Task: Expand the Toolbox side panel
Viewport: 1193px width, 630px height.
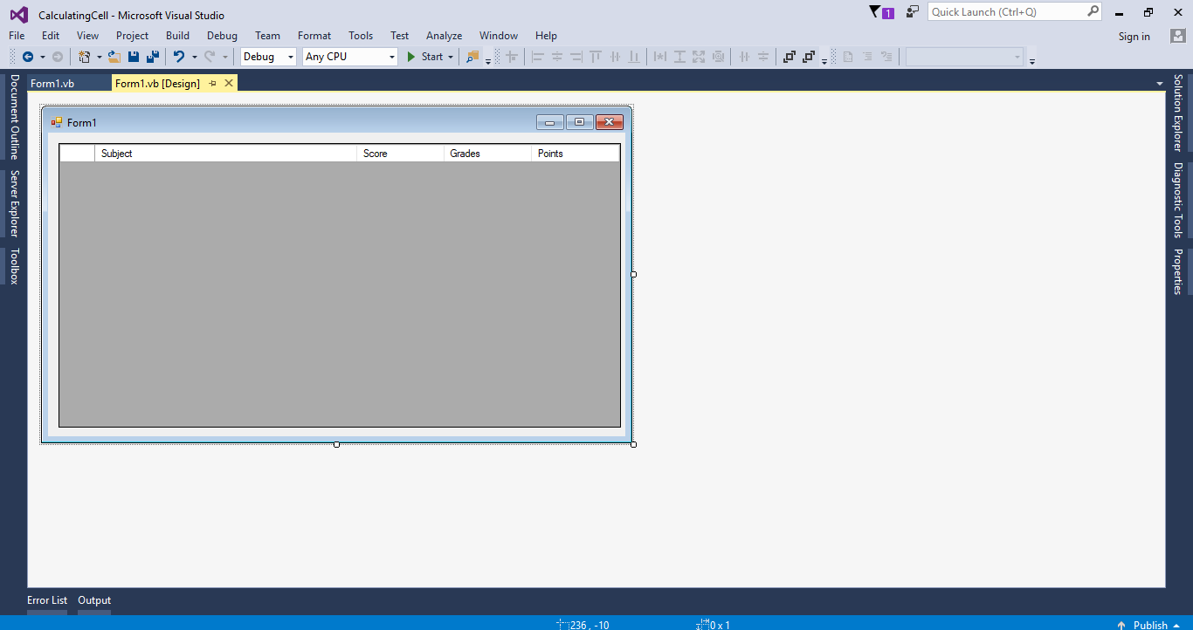Action: point(13,266)
